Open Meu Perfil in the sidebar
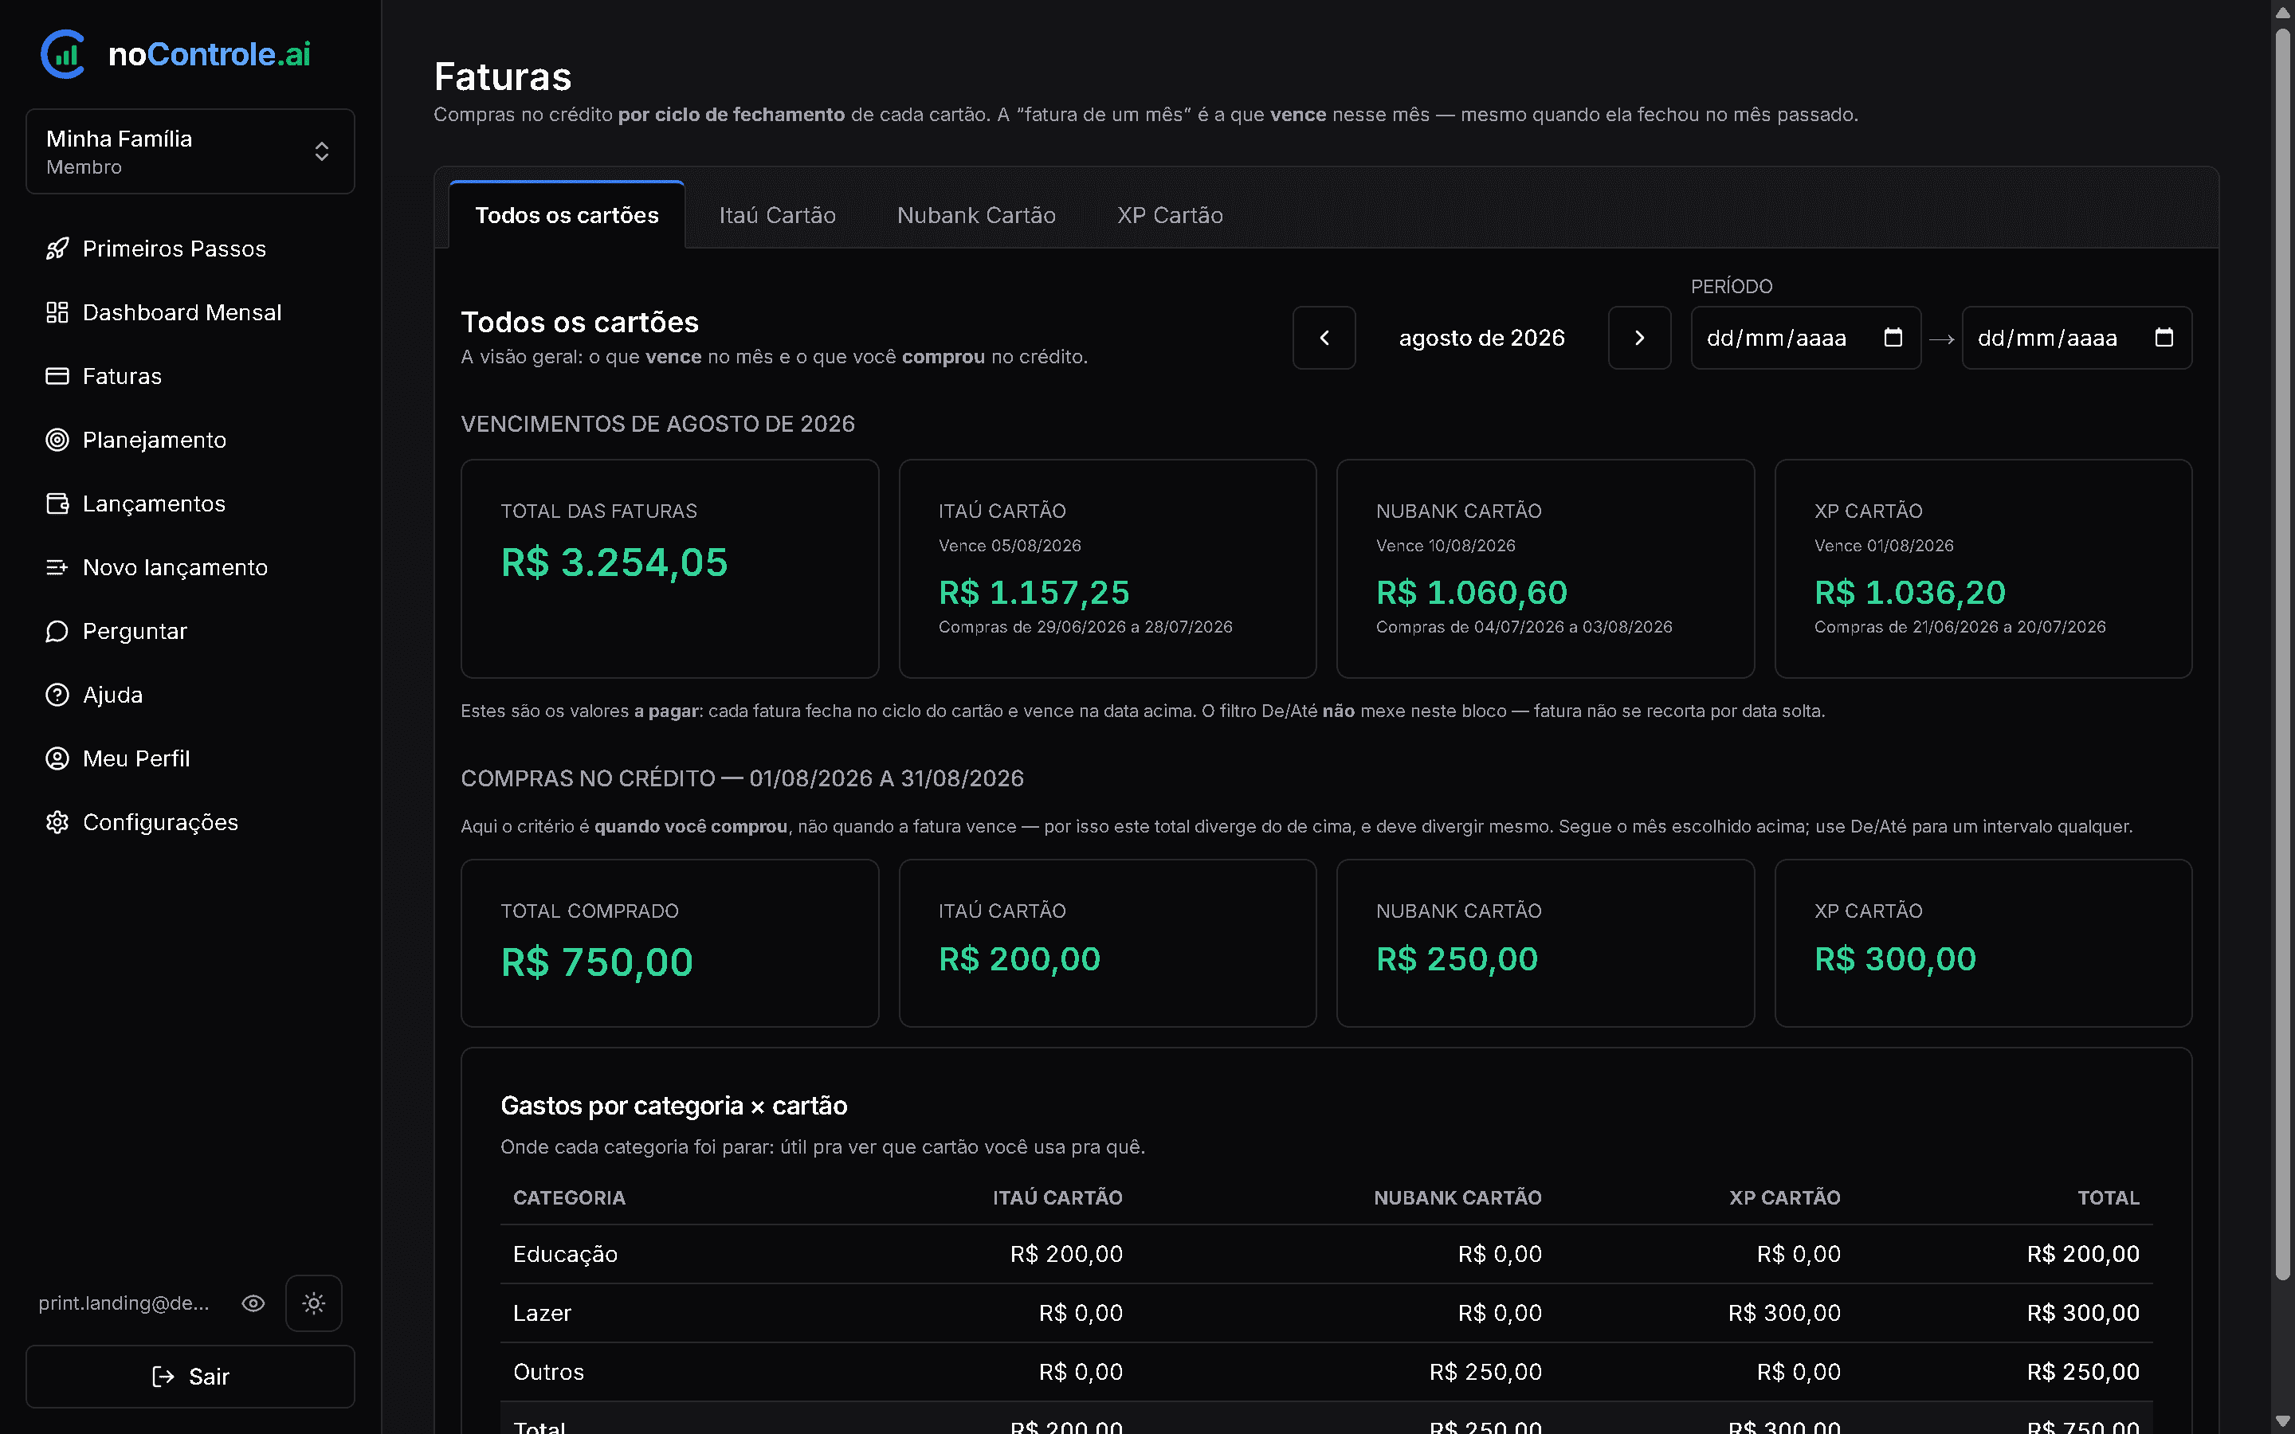The image size is (2295, 1434). tap(190, 758)
